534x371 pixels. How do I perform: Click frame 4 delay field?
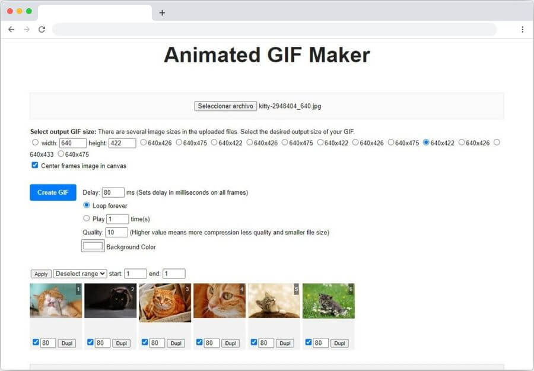(x=211, y=343)
